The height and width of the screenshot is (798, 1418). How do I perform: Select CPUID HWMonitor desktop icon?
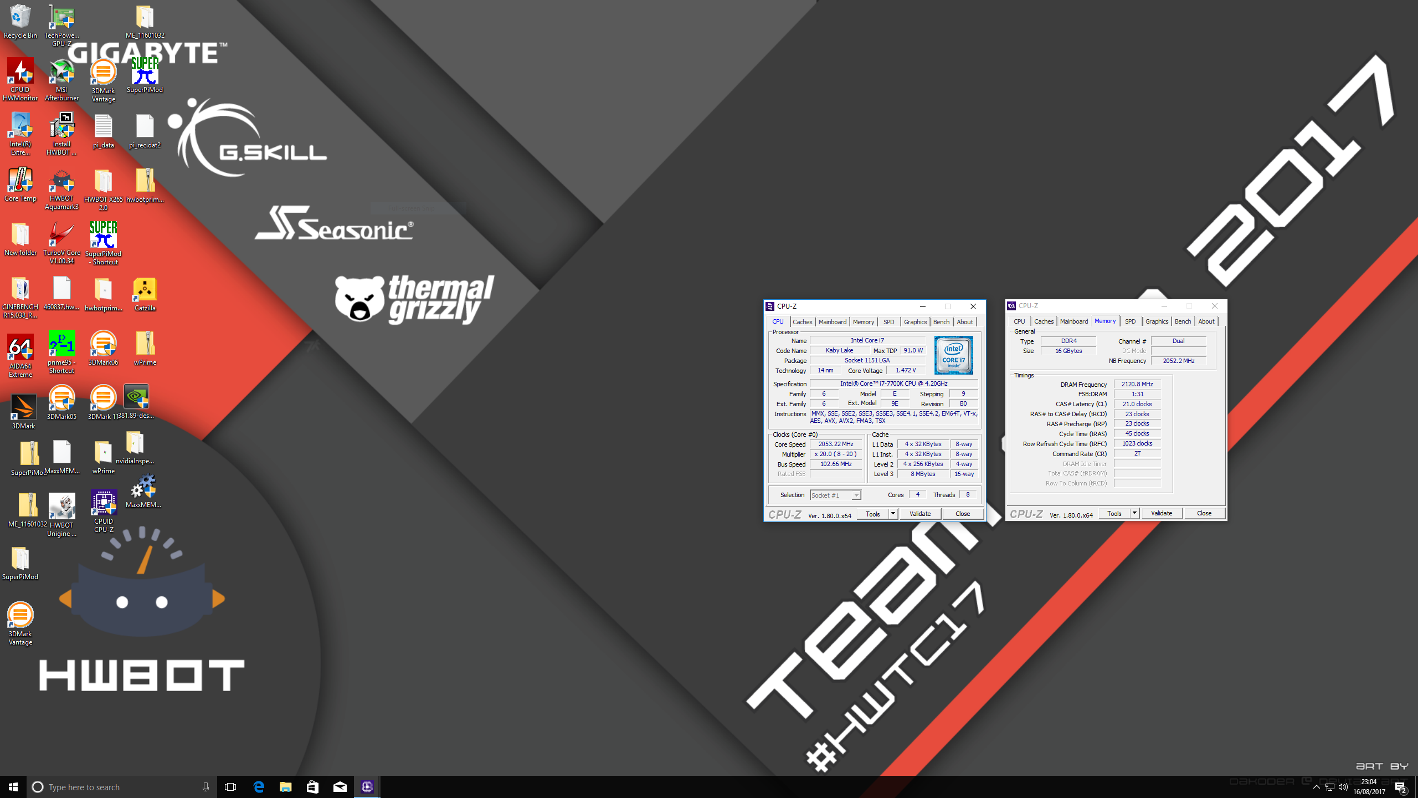point(20,79)
